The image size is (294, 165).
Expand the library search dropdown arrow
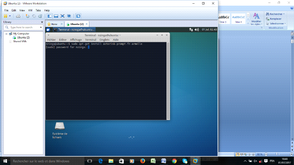click(41, 27)
